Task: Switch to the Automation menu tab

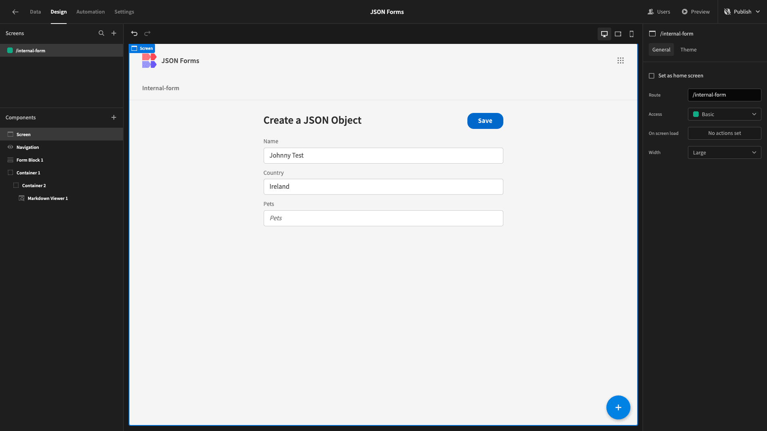Action: 90,12
